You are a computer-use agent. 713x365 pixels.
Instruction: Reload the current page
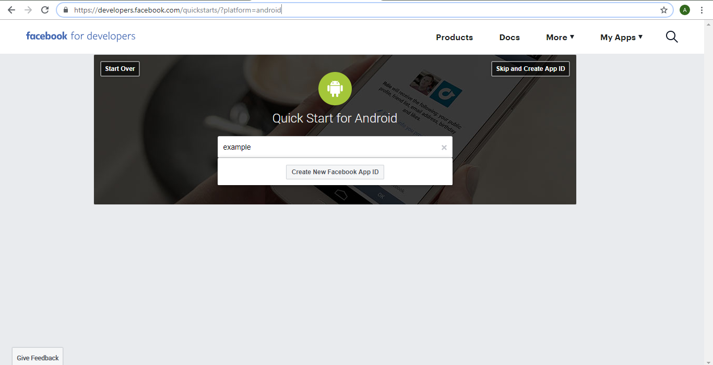point(45,10)
